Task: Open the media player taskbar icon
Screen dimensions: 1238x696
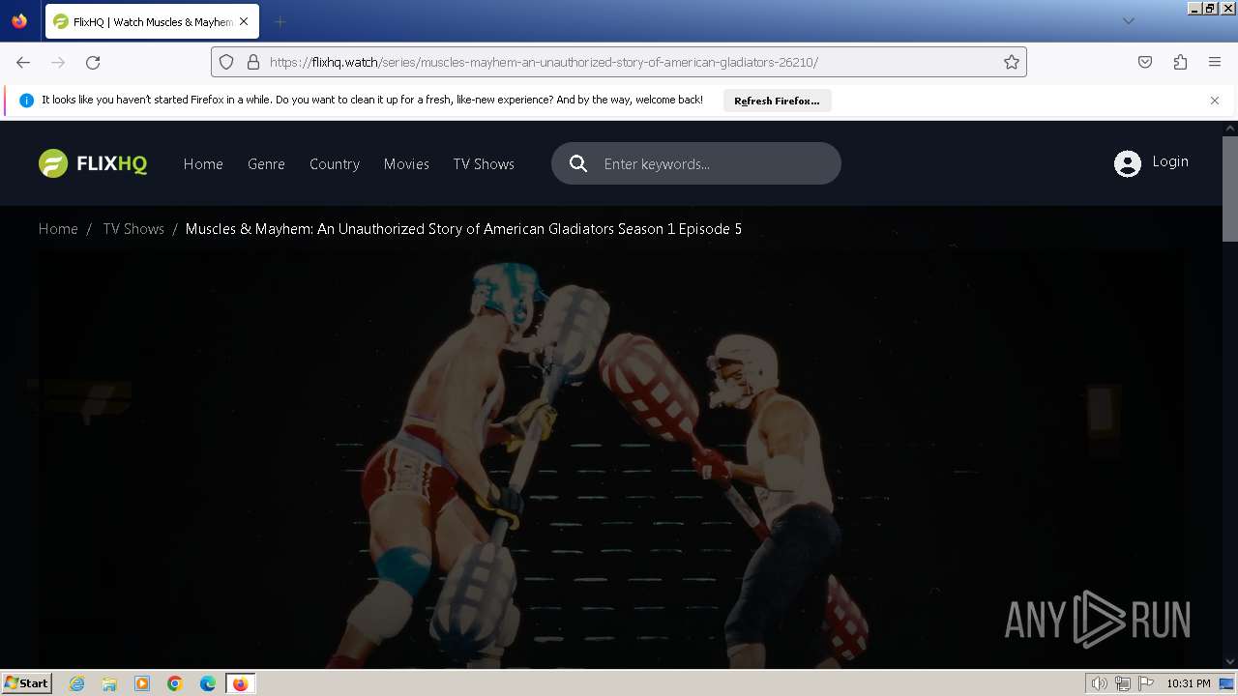Action: (142, 683)
